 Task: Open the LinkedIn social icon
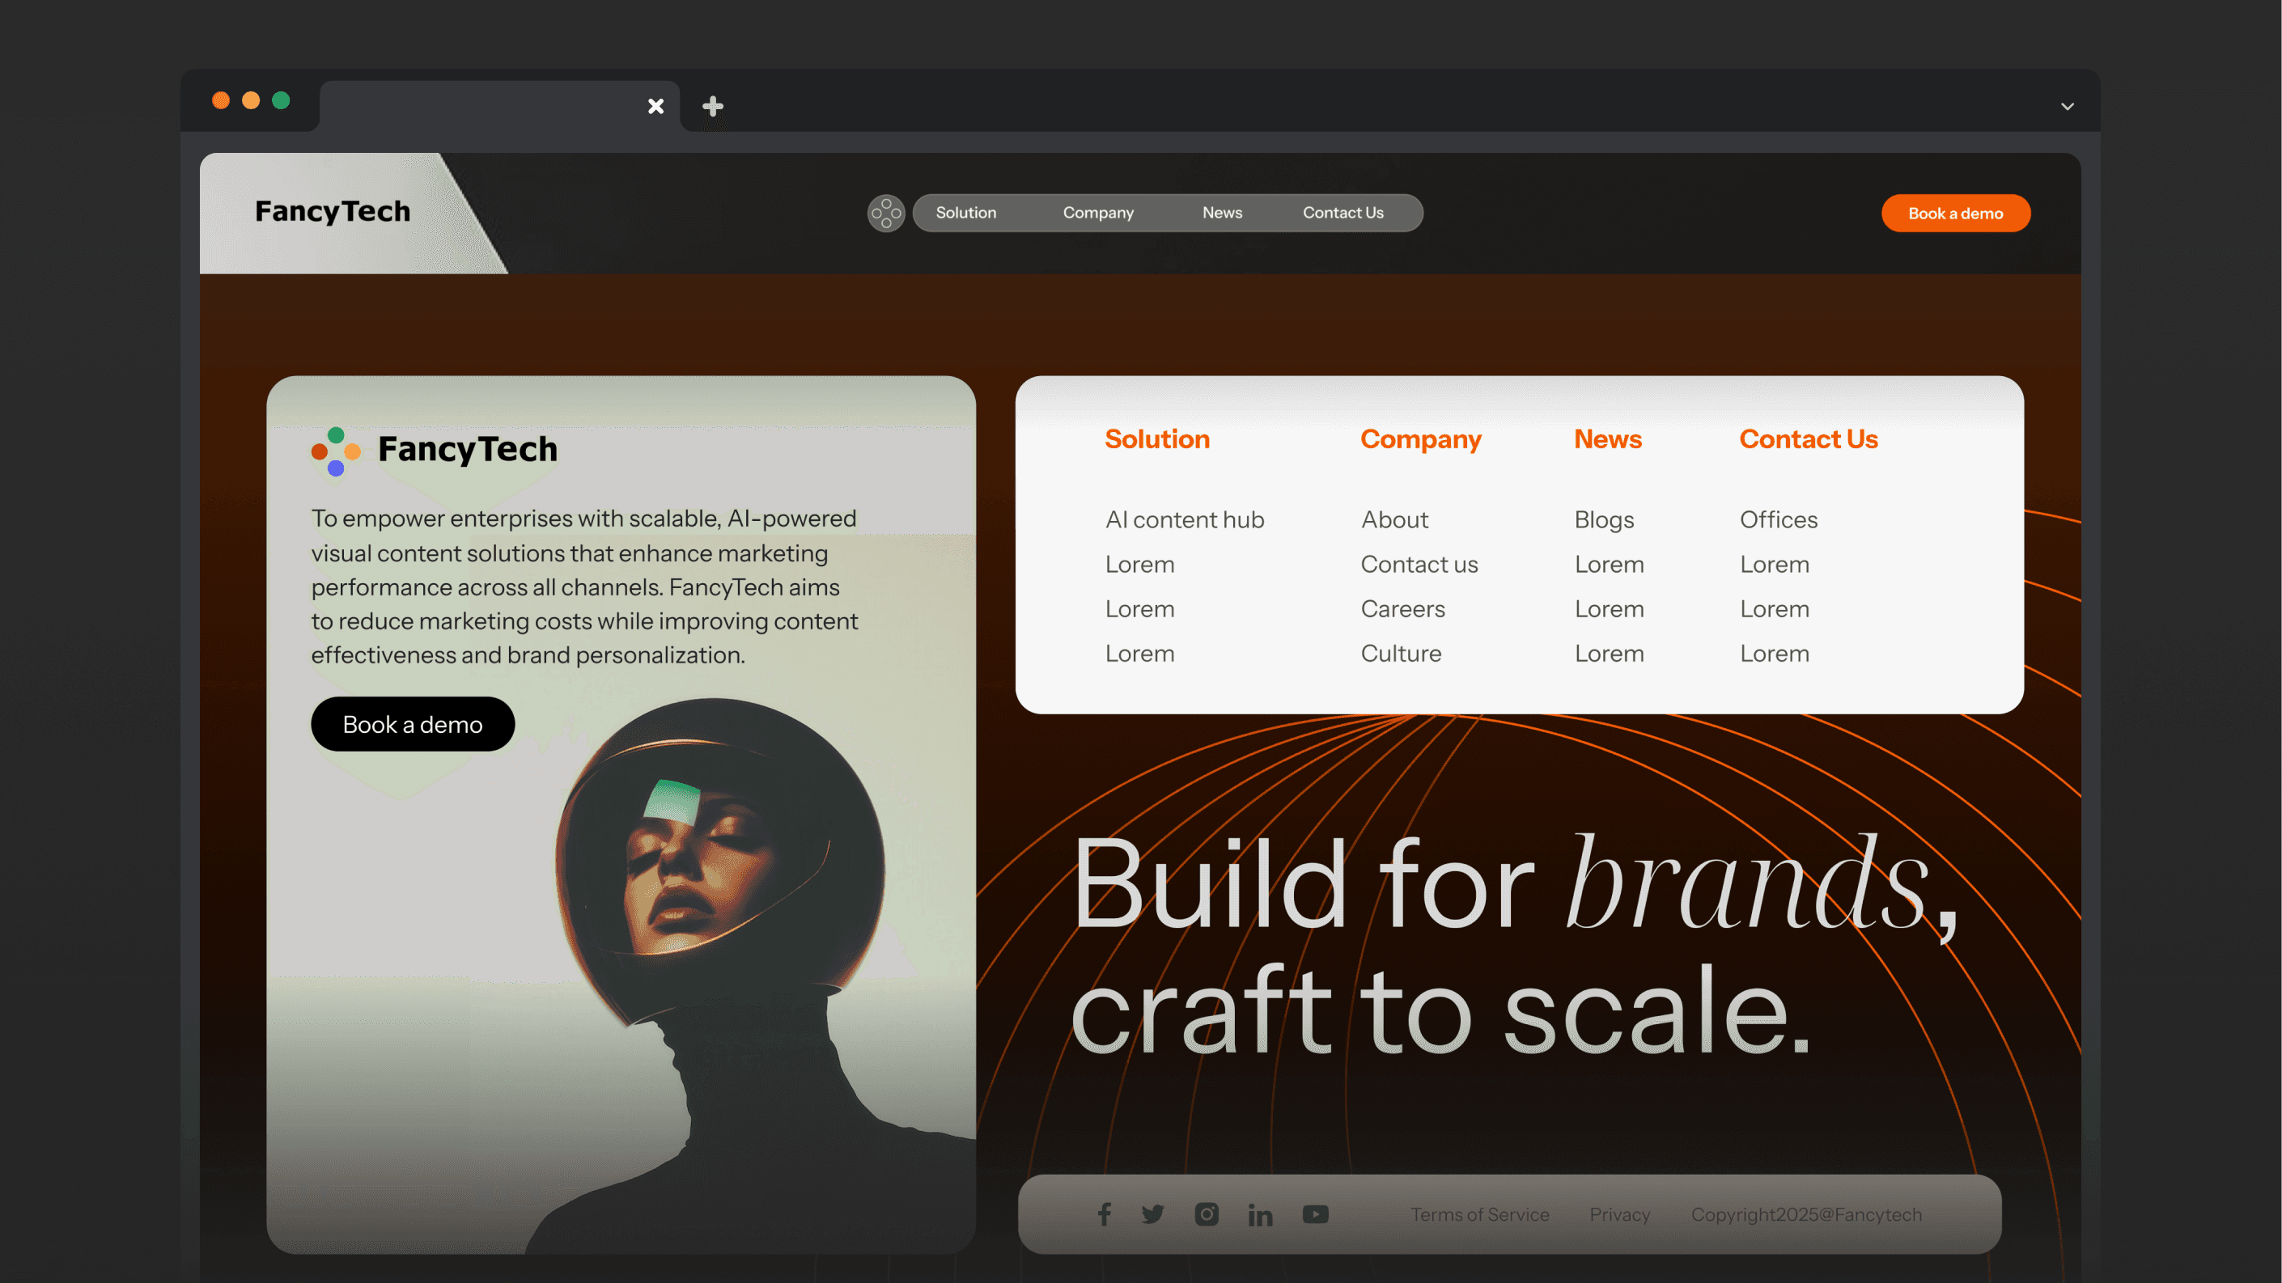click(1260, 1215)
